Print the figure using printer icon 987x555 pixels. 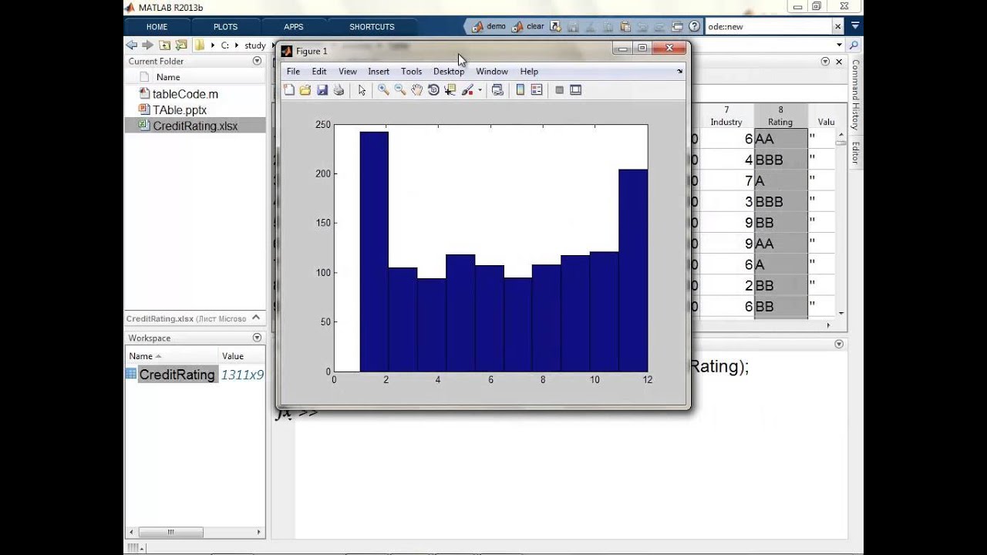[x=339, y=90]
